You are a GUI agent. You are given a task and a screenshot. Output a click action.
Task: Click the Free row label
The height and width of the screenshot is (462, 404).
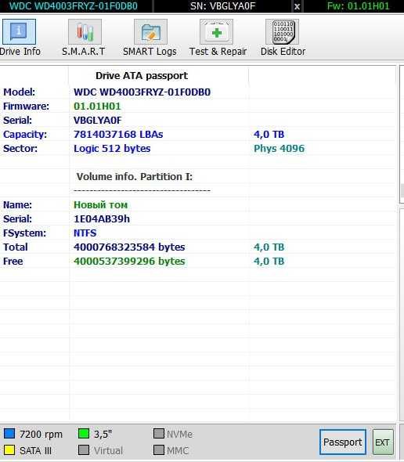(x=13, y=261)
